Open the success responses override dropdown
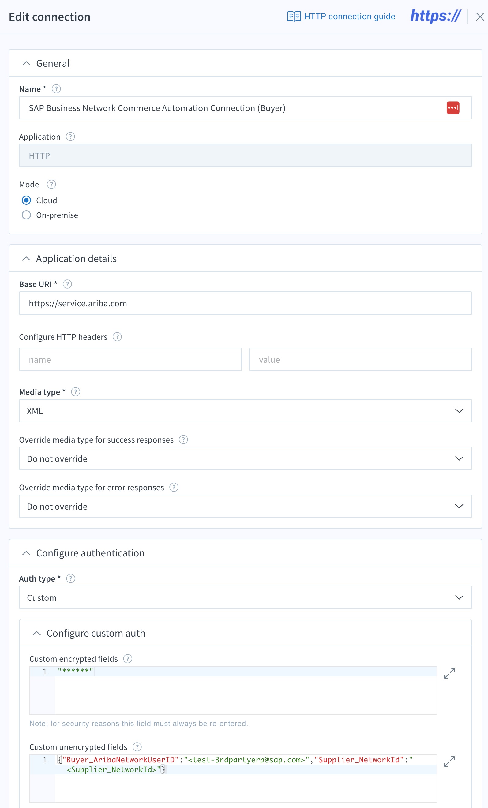488x808 pixels. coord(245,459)
